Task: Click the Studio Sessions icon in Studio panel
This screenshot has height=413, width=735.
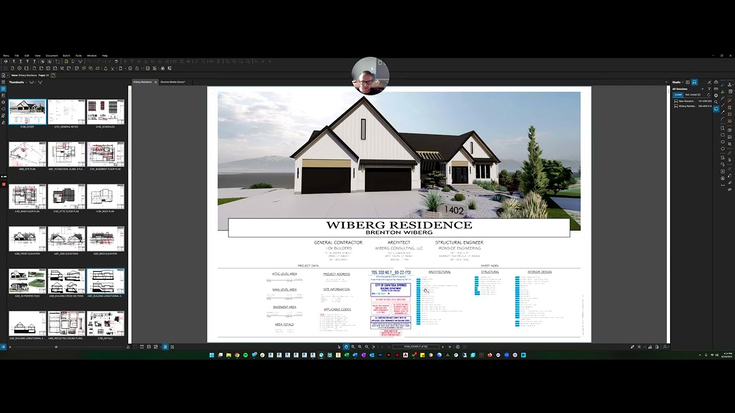Action: 694,82
